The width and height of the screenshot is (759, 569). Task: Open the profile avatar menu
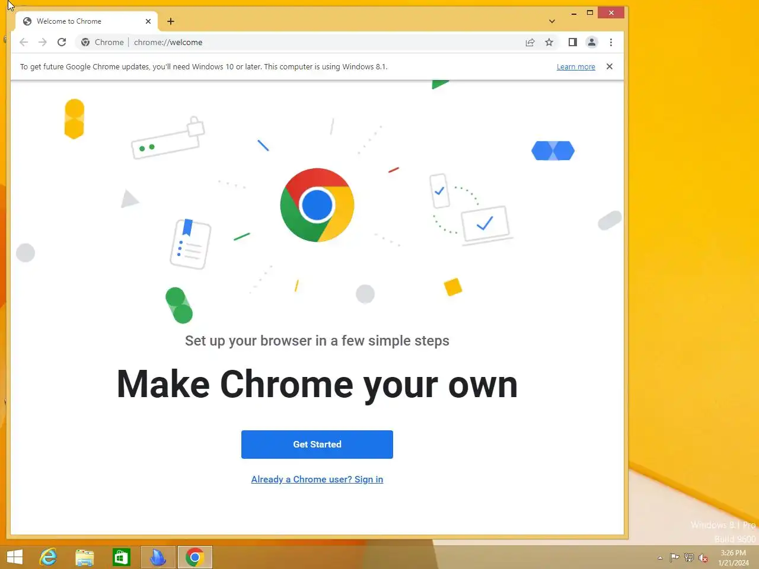tap(591, 42)
